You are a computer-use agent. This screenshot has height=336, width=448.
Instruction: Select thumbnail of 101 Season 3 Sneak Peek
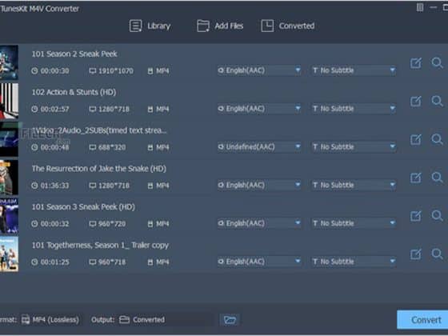pyautogui.click(x=9, y=215)
